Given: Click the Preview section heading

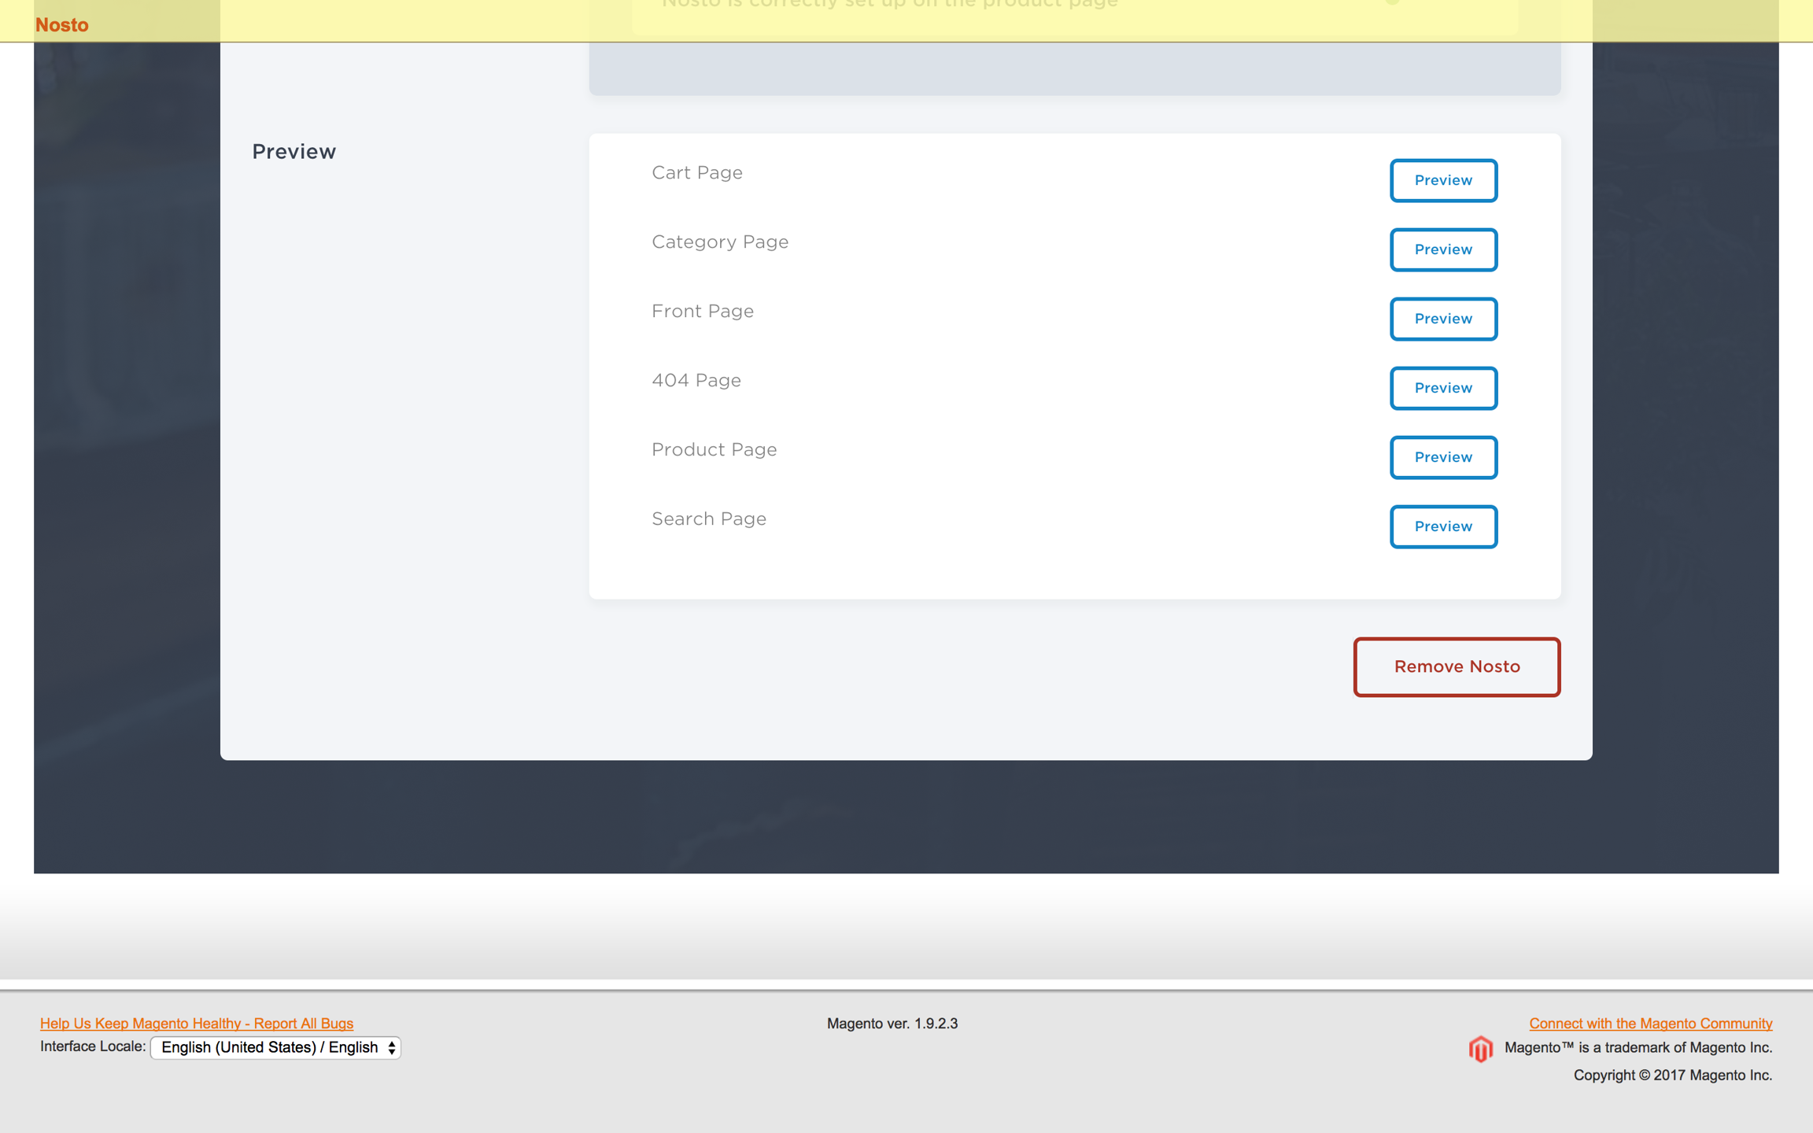Looking at the screenshot, I should 294,151.
